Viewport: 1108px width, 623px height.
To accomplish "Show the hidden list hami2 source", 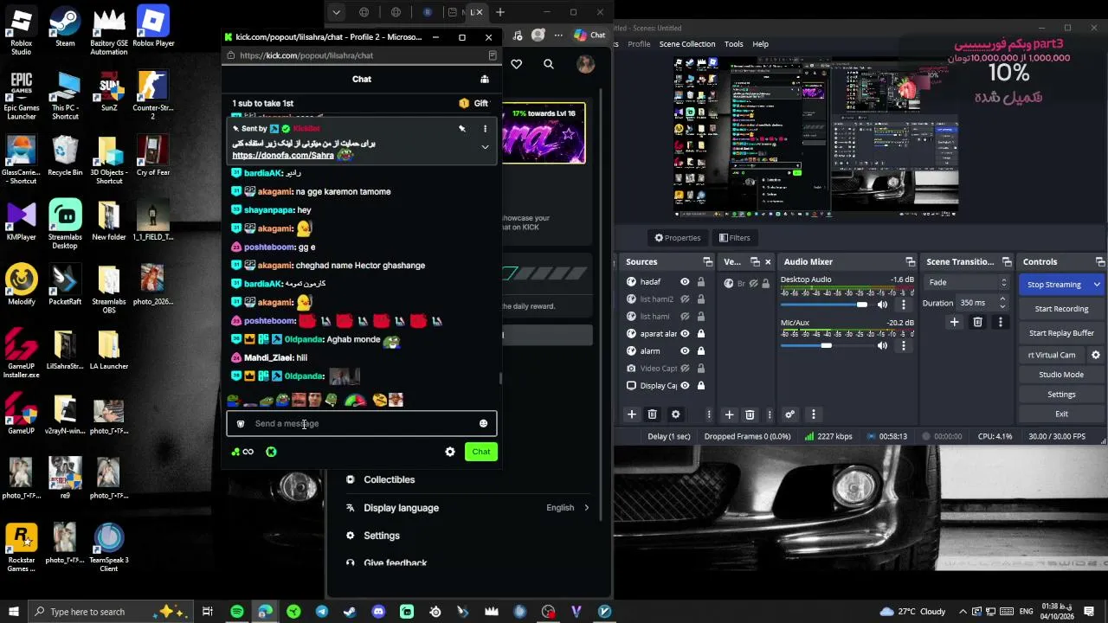I will (x=685, y=299).
